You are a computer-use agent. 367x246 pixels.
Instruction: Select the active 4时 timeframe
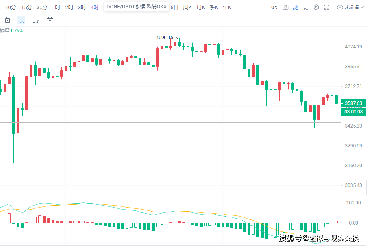click(x=95, y=7)
